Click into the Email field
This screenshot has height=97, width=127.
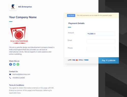click(101, 41)
